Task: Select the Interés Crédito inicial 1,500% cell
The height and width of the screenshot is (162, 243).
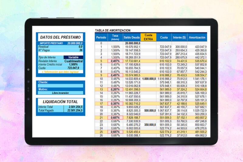Action: tap(73, 64)
